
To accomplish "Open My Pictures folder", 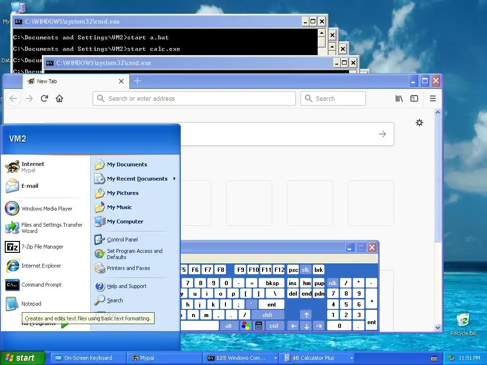I will tap(135, 193).
